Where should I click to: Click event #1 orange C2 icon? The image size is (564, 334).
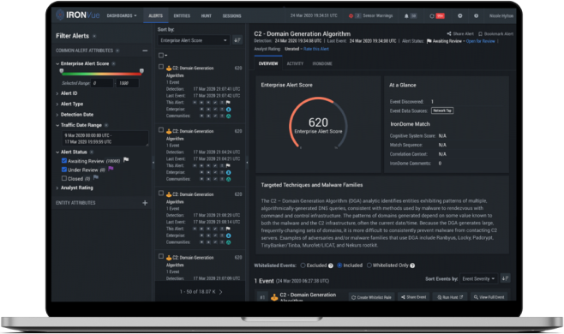(274, 297)
